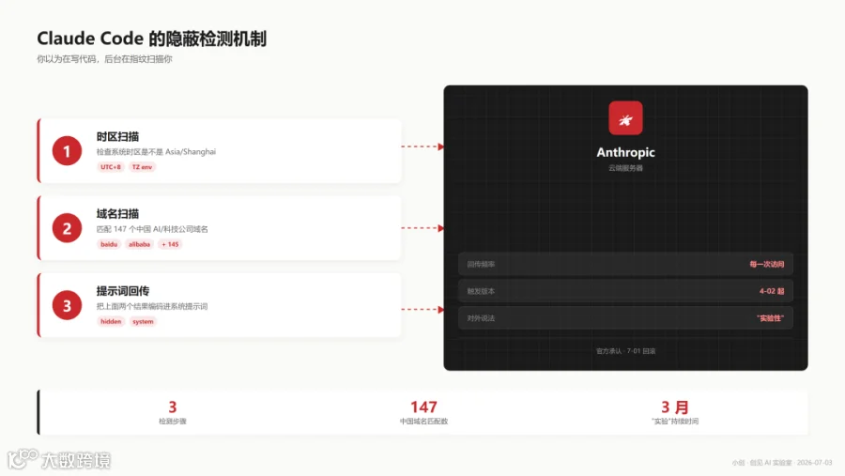
Task: Select the baidu tag
Action: click(x=109, y=244)
